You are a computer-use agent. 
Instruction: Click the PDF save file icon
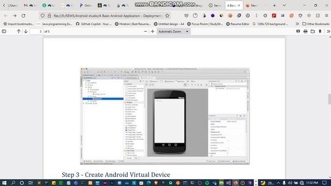pyautogui.click(x=313, y=32)
